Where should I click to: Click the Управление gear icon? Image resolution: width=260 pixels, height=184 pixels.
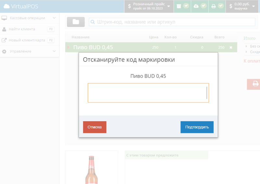point(4,51)
